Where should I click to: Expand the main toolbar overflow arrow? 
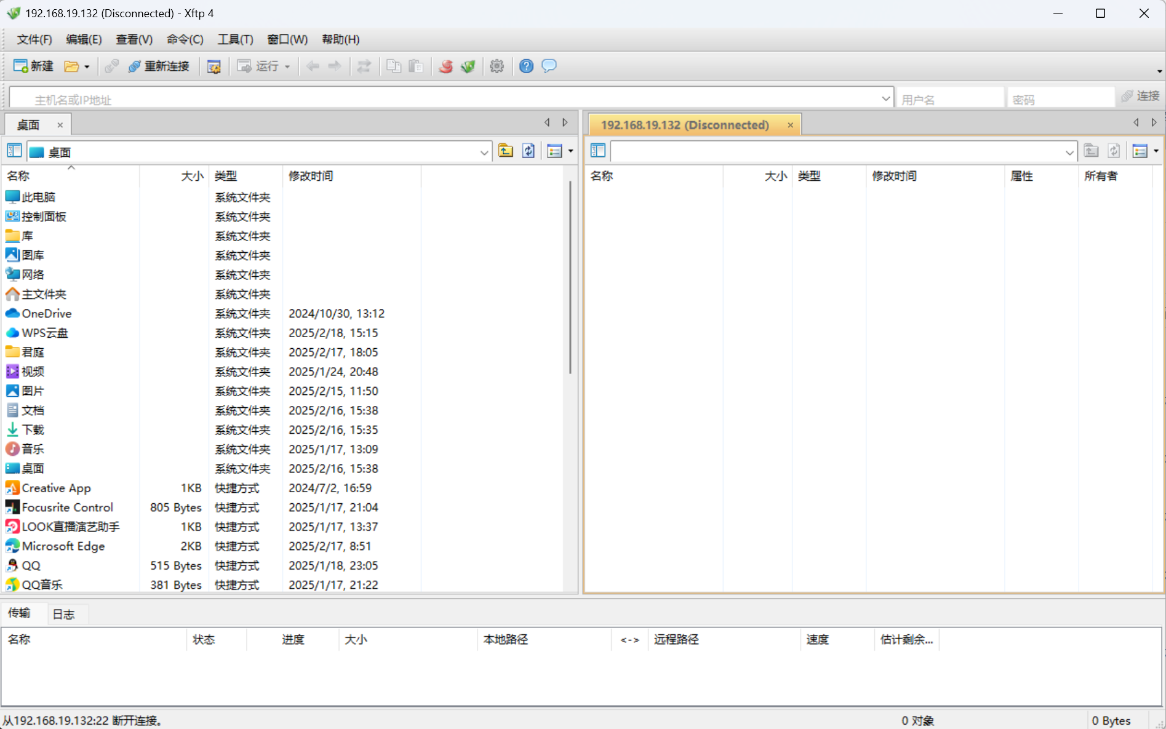coord(1159,71)
